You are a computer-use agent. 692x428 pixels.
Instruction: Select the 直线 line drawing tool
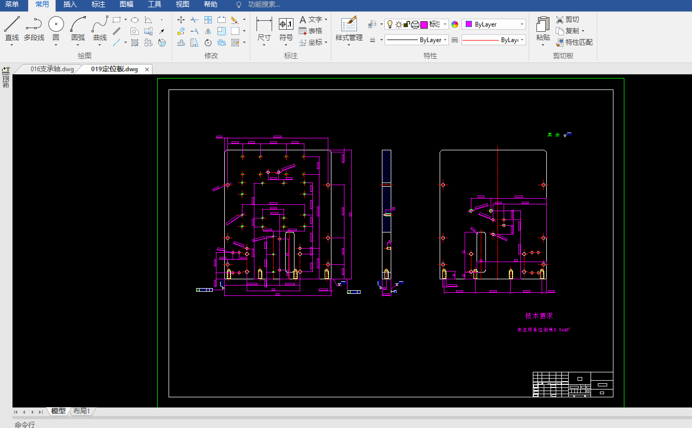click(x=12, y=29)
